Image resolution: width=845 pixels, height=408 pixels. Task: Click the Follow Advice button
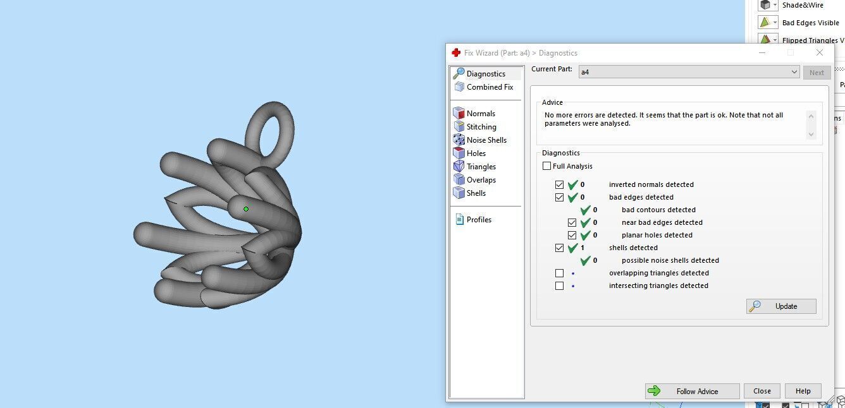tap(692, 391)
